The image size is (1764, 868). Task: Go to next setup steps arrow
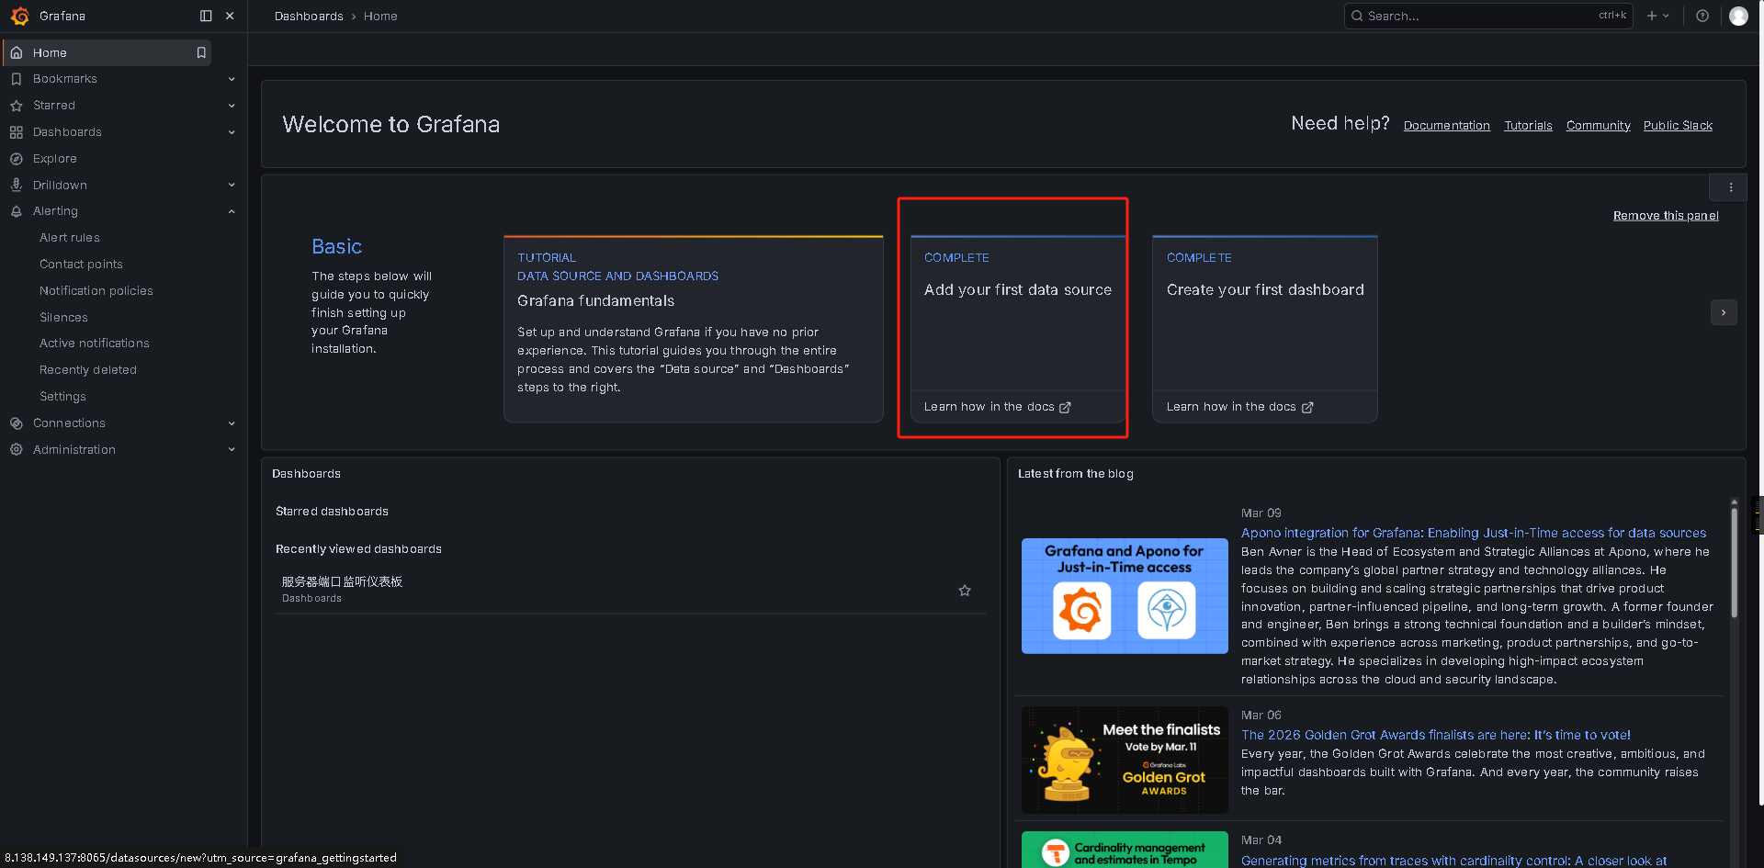tap(1724, 312)
